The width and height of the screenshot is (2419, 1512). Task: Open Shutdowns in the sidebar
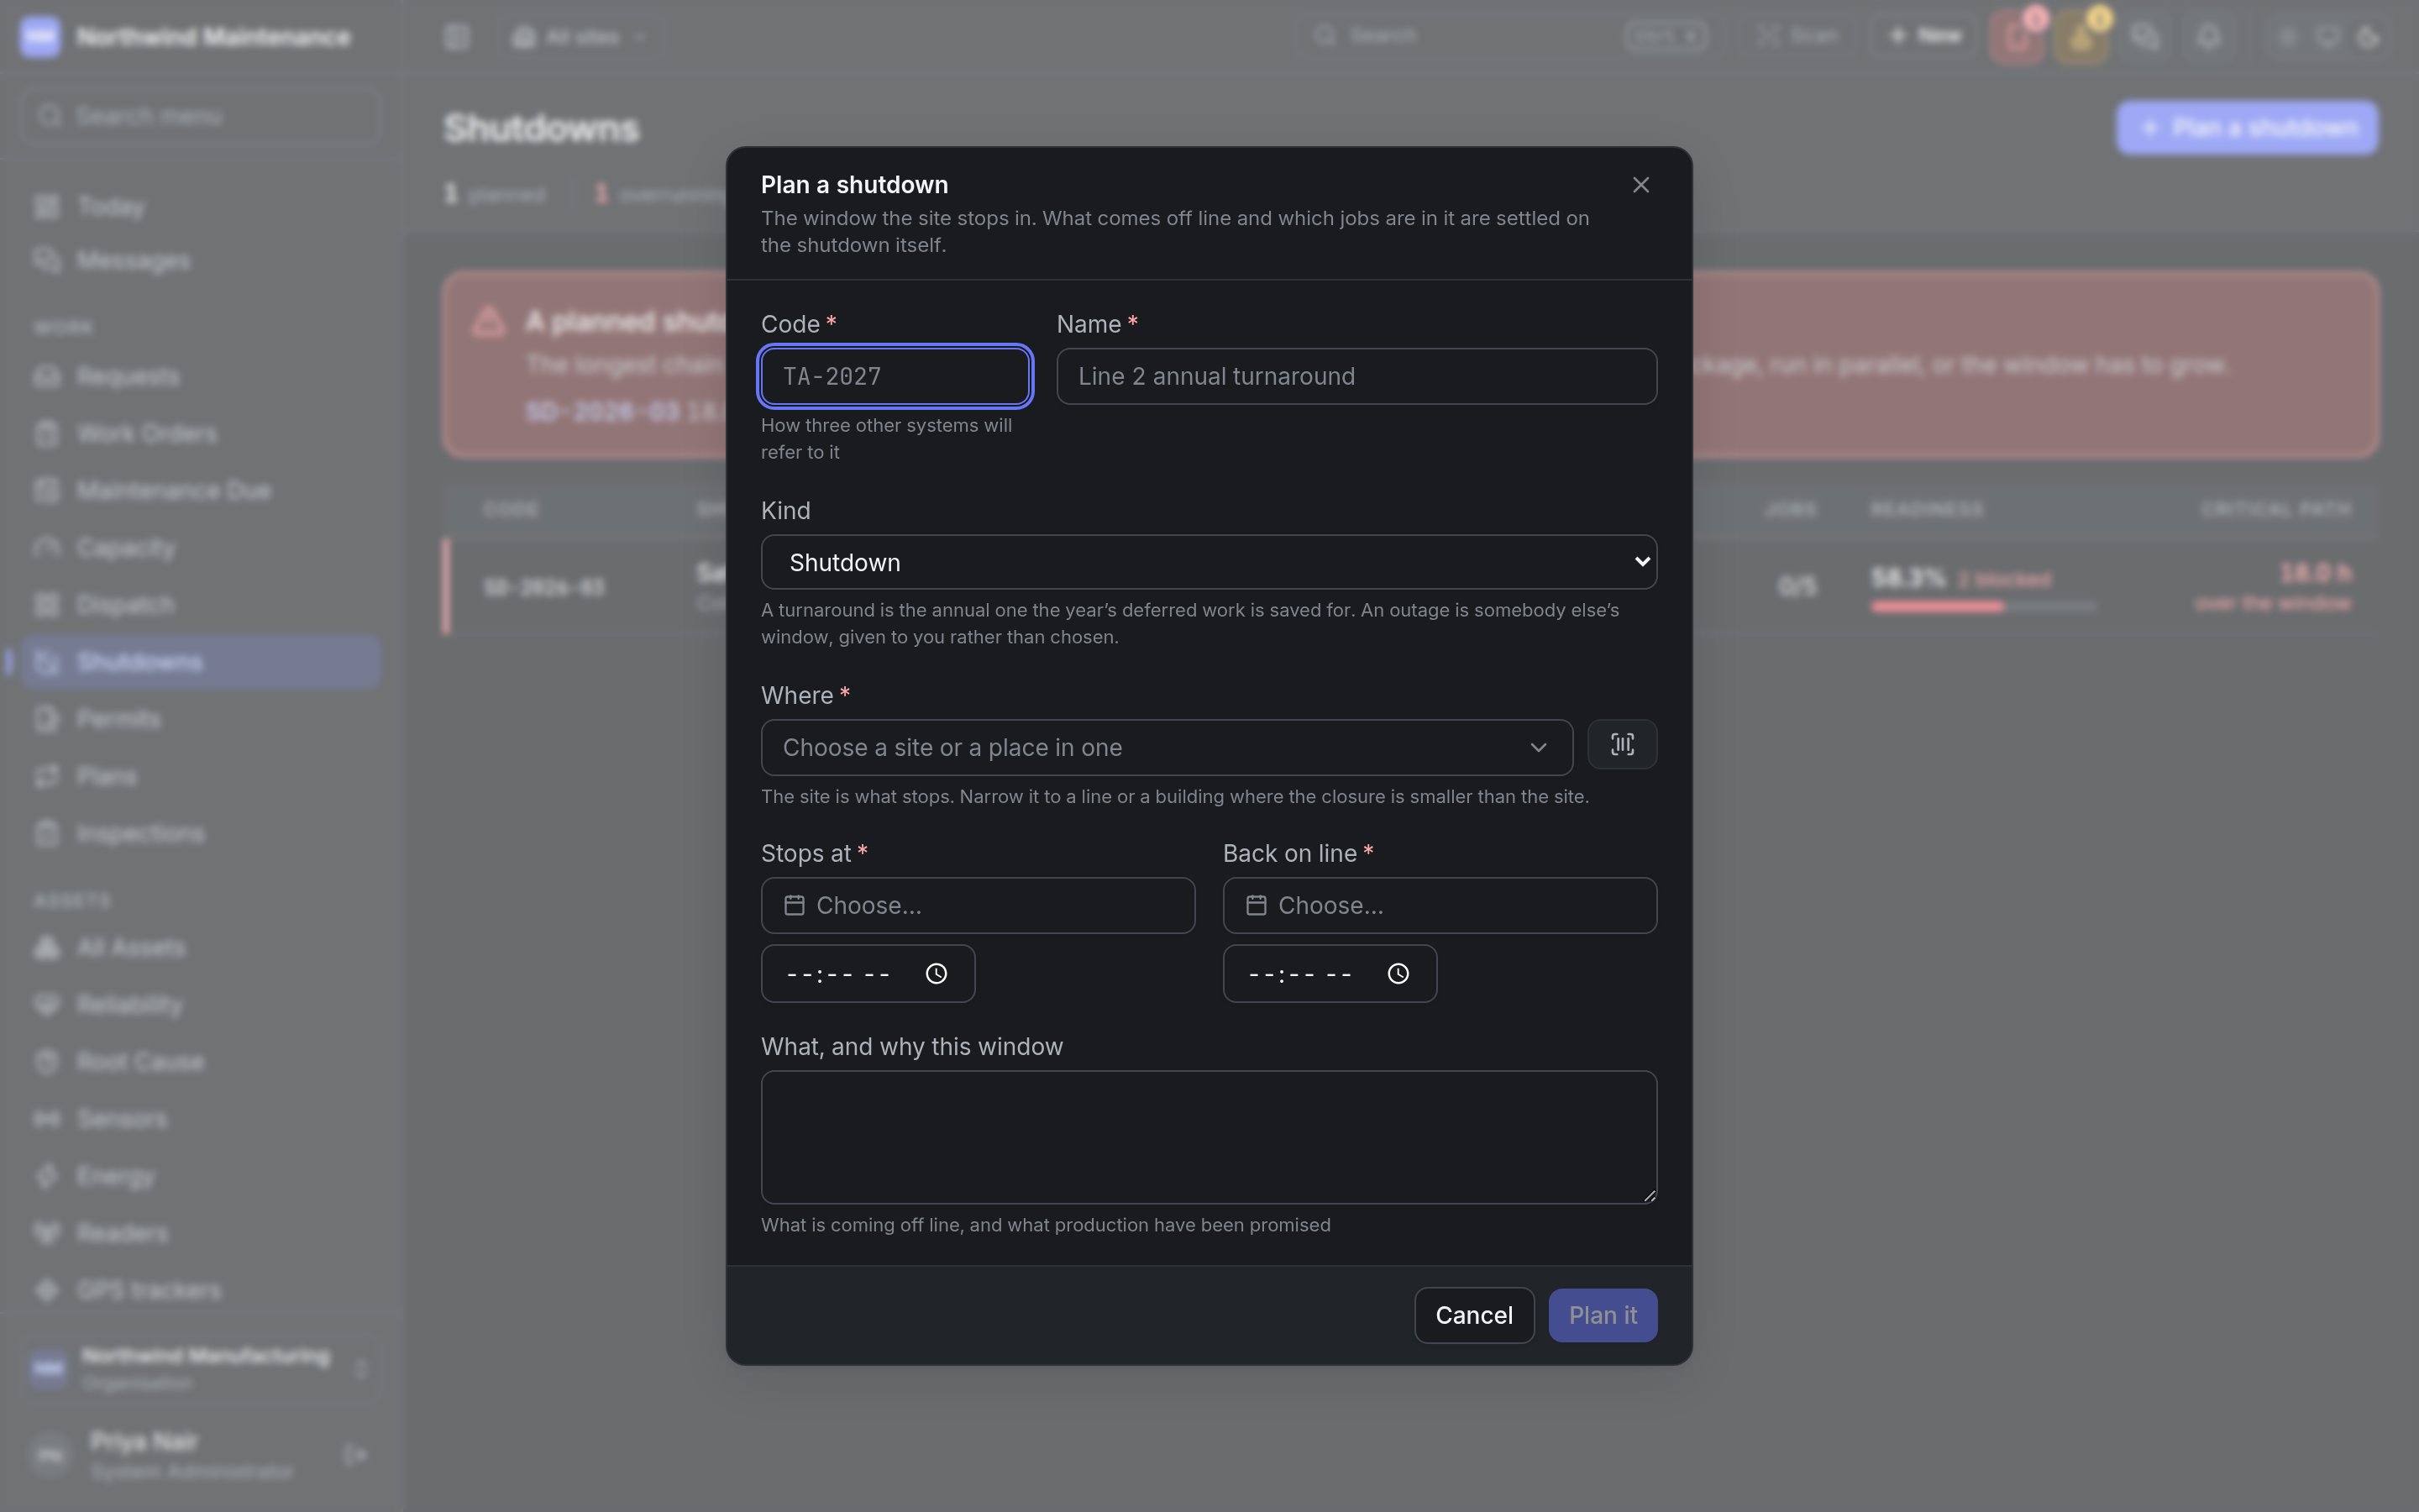tap(200, 662)
